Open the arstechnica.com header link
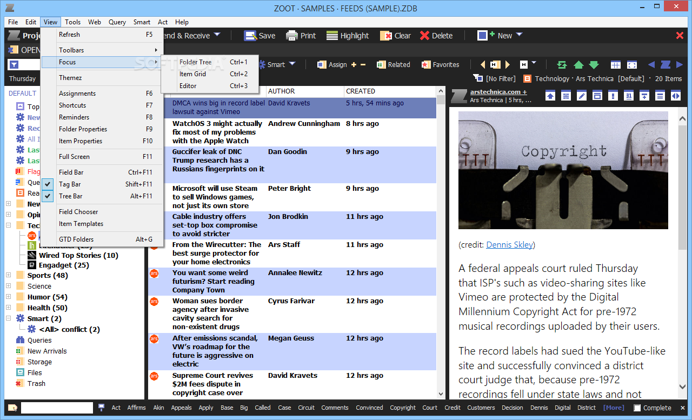 click(x=498, y=92)
